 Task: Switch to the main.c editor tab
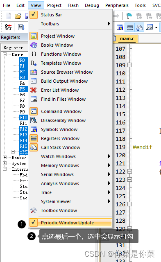(127, 39)
